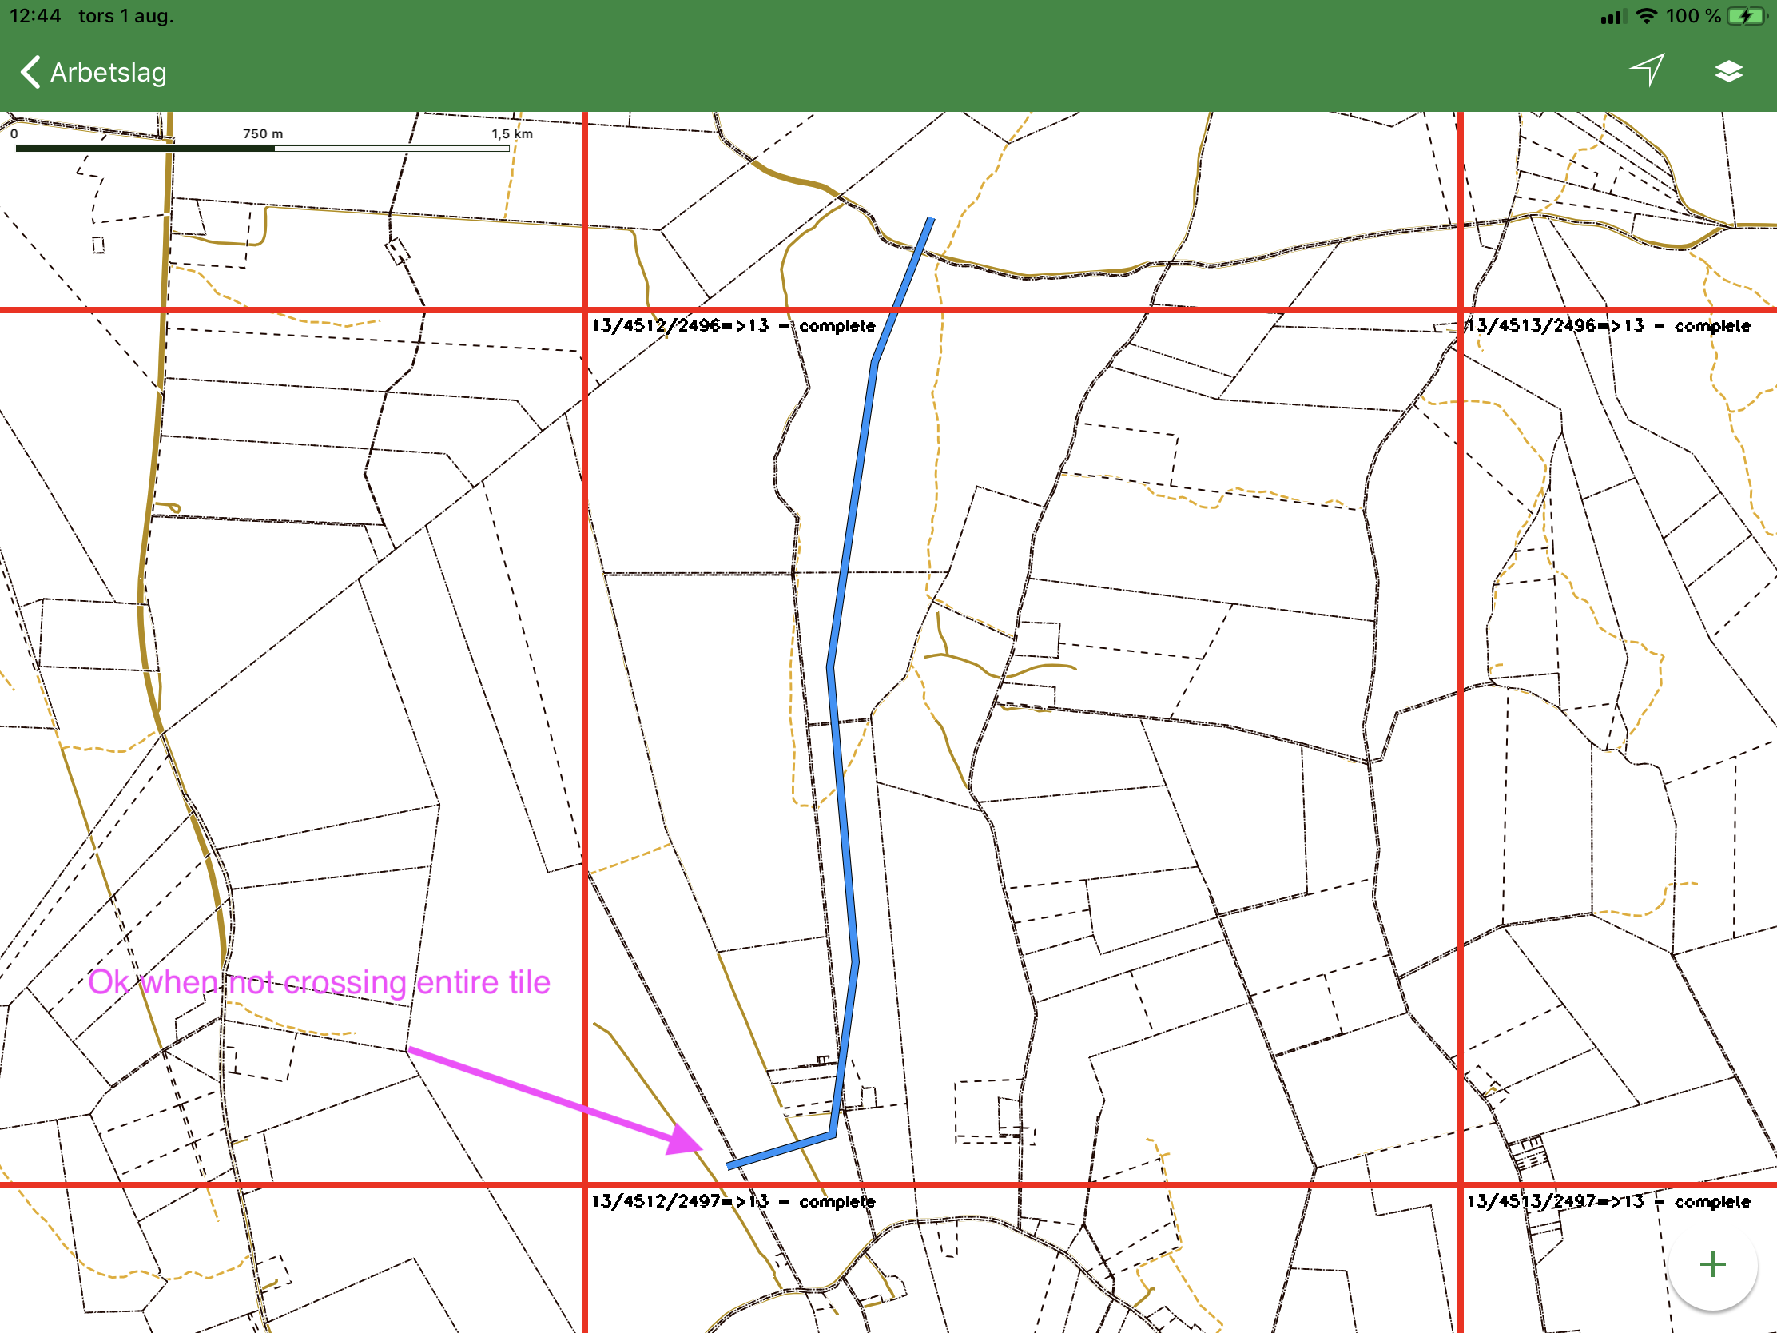The image size is (1777, 1333).
Task: Tap tile label 13/4512/2496 complete
Action: 733,326
